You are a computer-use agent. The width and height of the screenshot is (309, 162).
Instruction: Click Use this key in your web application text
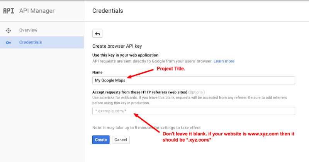125,55
